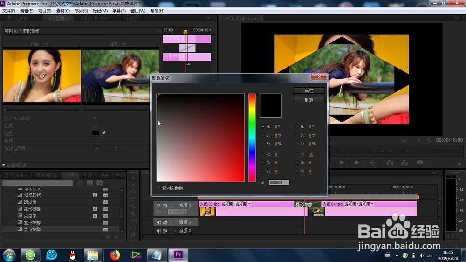Mute Audio 2 track speaker icon
The width and height of the screenshot is (466, 262).
point(158,231)
